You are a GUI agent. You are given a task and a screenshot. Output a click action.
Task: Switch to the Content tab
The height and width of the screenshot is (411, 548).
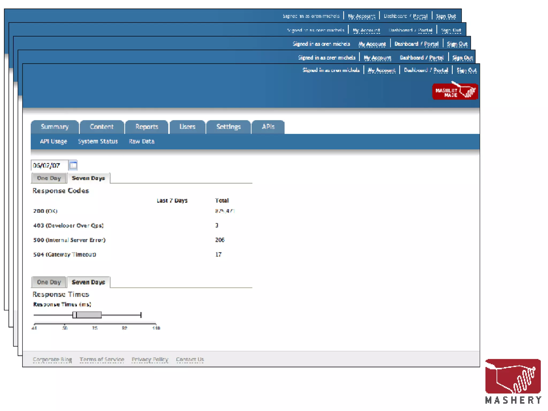[x=102, y=127]
